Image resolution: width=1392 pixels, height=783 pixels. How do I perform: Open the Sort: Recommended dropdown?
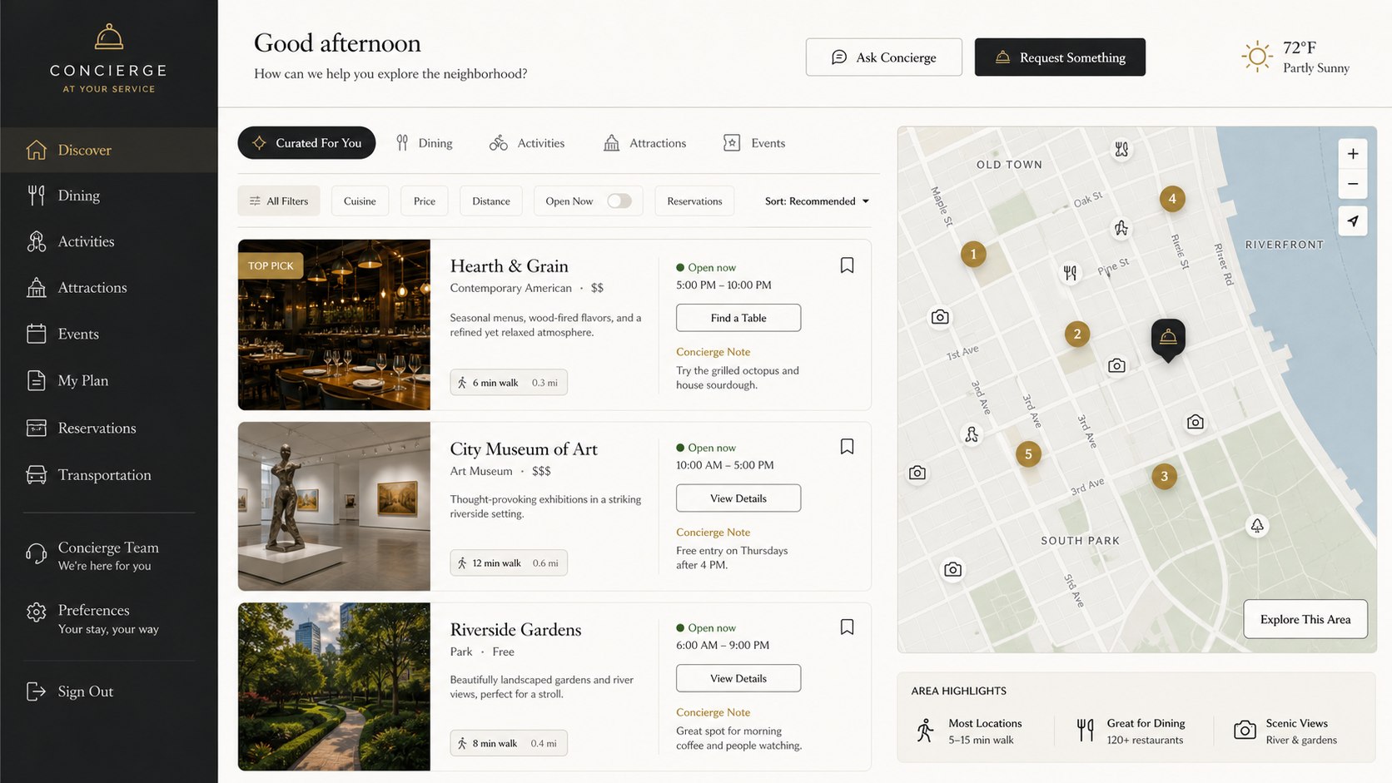(x=817, y=201)
